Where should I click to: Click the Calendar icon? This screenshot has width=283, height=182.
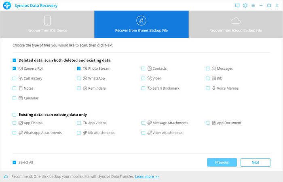[x=20, y=98]
